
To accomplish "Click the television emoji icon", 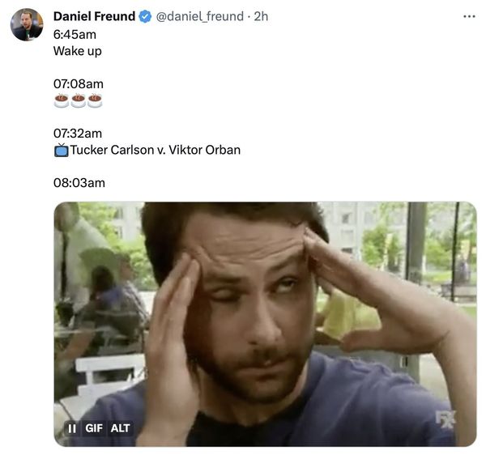I will [x=62, y=150].
